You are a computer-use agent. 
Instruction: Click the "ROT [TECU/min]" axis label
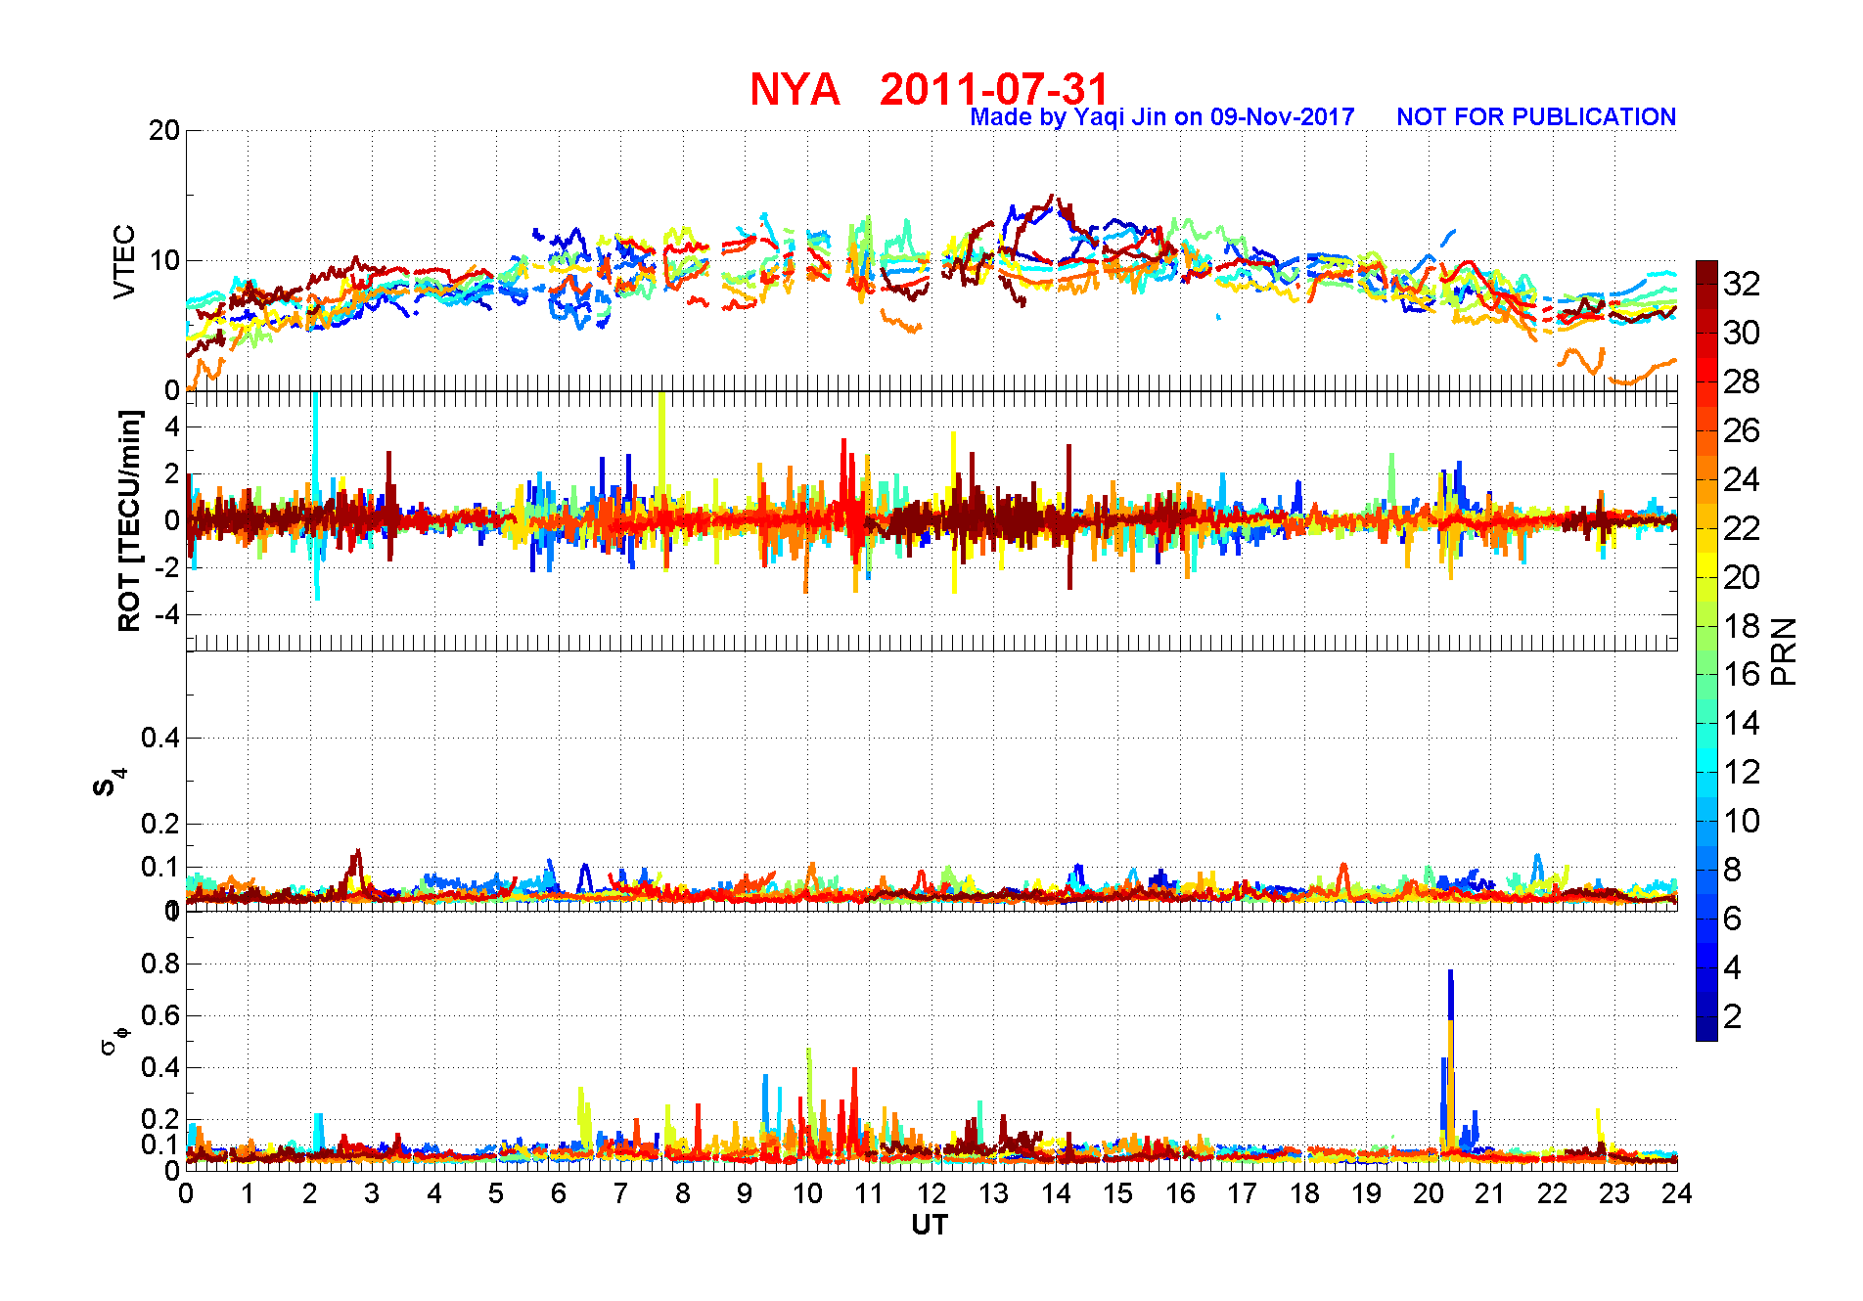(x=128, y=520)
